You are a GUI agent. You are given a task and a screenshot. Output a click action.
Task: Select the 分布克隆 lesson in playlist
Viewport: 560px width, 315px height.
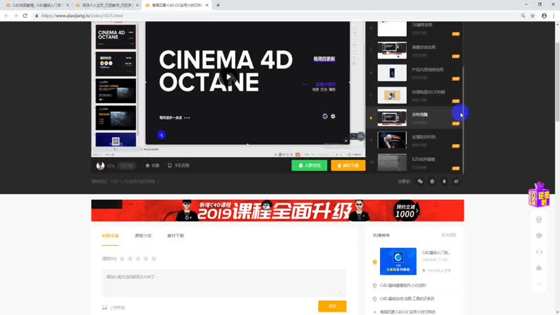point(414,118)
